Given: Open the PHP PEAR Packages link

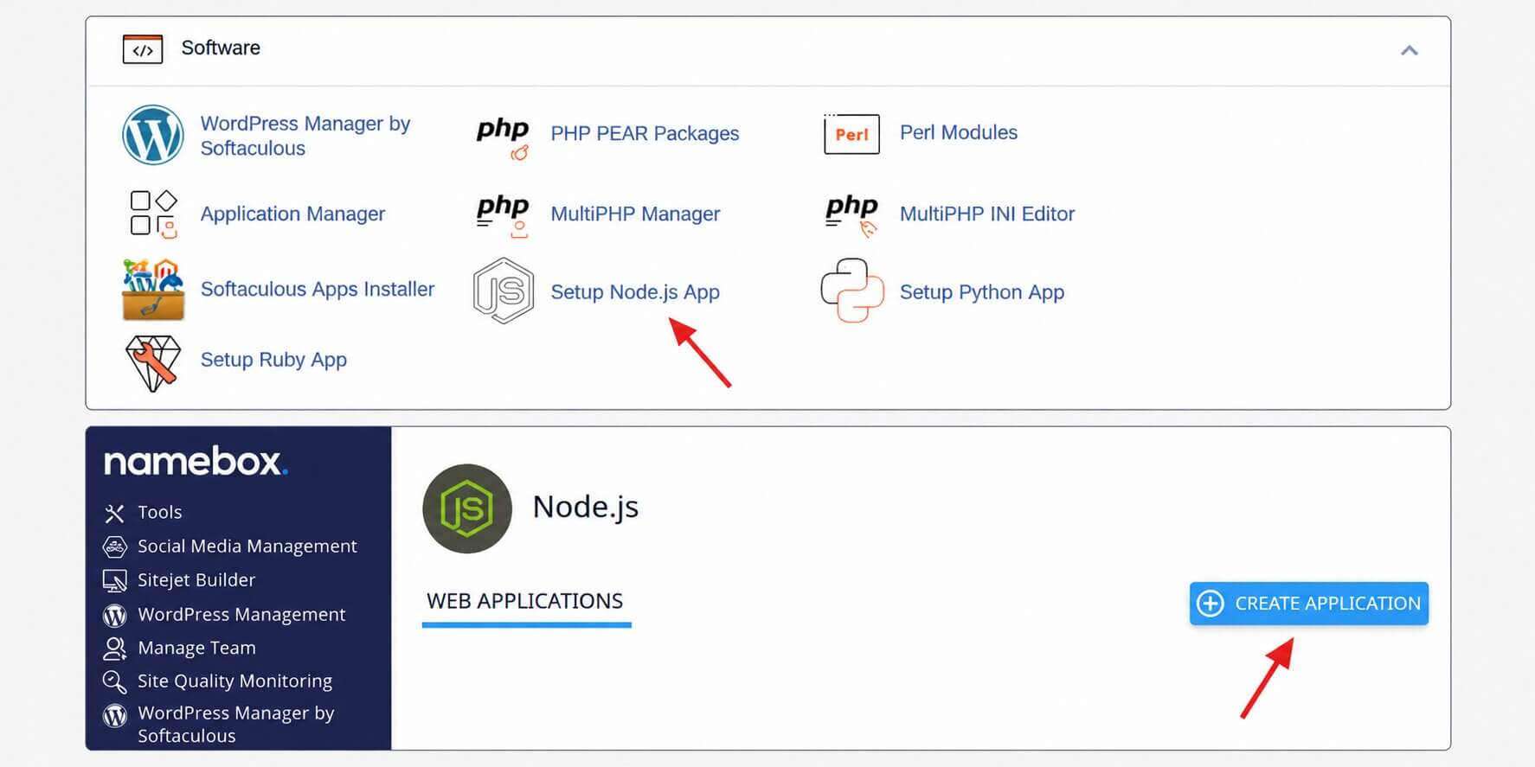Looking at the screenshot, I should click(645, 133).
